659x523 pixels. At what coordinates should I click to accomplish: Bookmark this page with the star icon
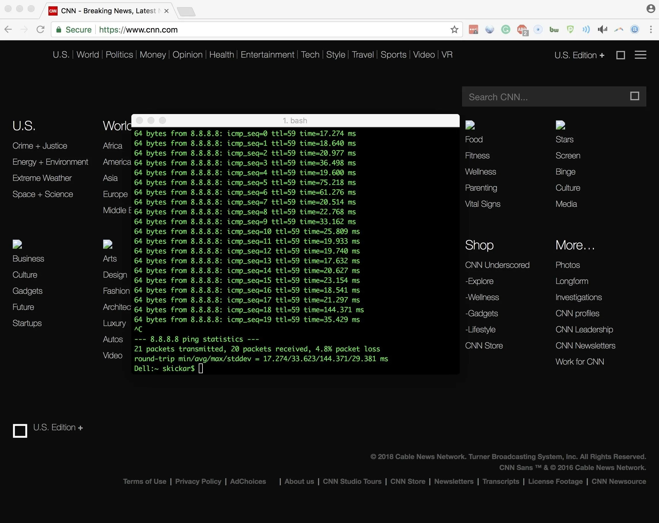pos(454,30)
